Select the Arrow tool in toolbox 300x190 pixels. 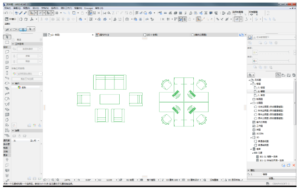pos(7,37)
